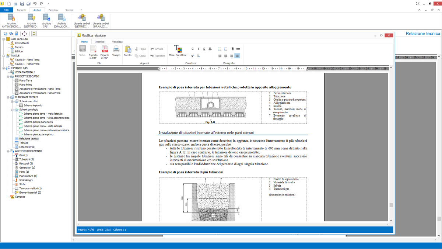
Task: Click Esporta in PDF in the editor ribbon
Action: click(x=105, y=52)
